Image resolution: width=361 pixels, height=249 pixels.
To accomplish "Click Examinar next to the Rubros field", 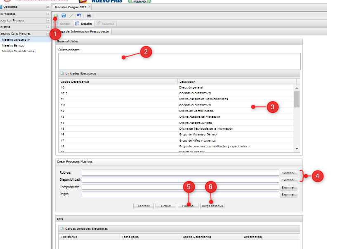I will pyautogui.click(x=289, y=173).
